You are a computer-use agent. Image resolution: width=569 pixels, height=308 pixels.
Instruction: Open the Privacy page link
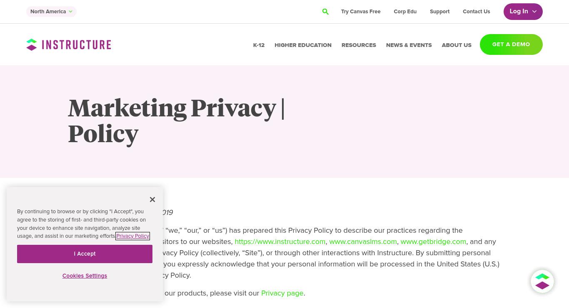pos(282,293)
